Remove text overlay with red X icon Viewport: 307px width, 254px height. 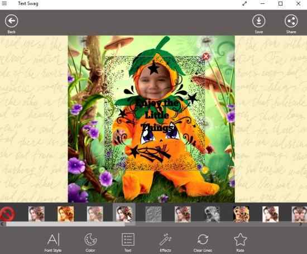click(206, 56)
